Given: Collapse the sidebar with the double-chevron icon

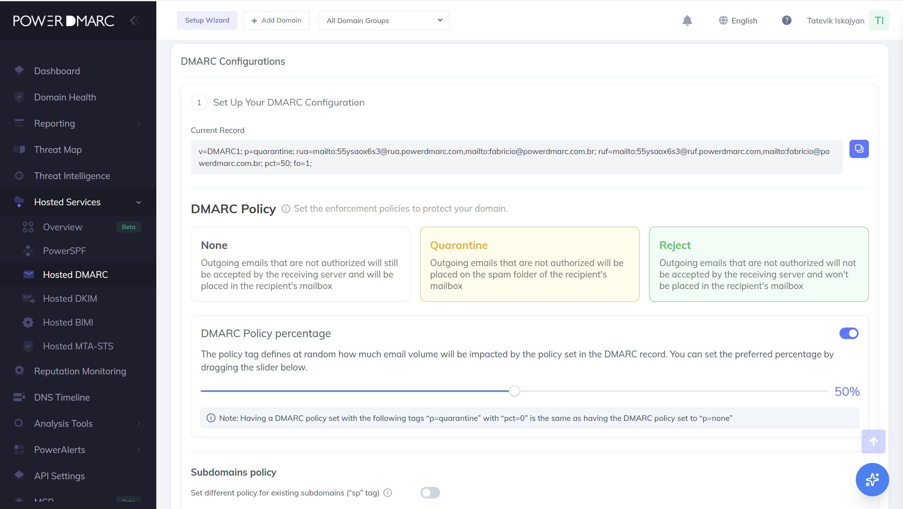Looking at the screenshot, I should pyautogui.click(x=135, y=21).
